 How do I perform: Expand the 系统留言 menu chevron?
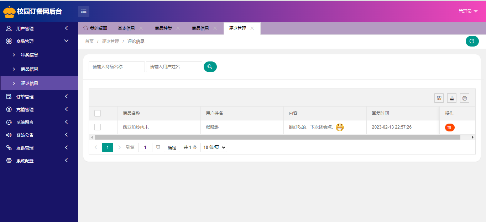[66, 122]
